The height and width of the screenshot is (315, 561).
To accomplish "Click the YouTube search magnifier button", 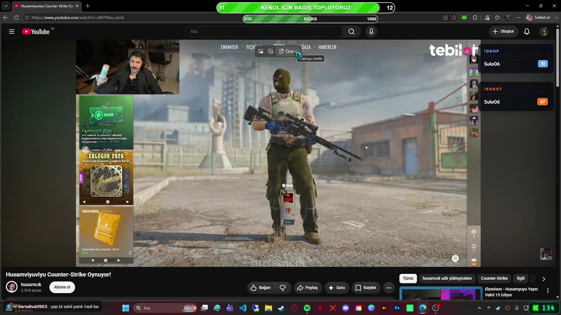I will [x=352, y=31].
